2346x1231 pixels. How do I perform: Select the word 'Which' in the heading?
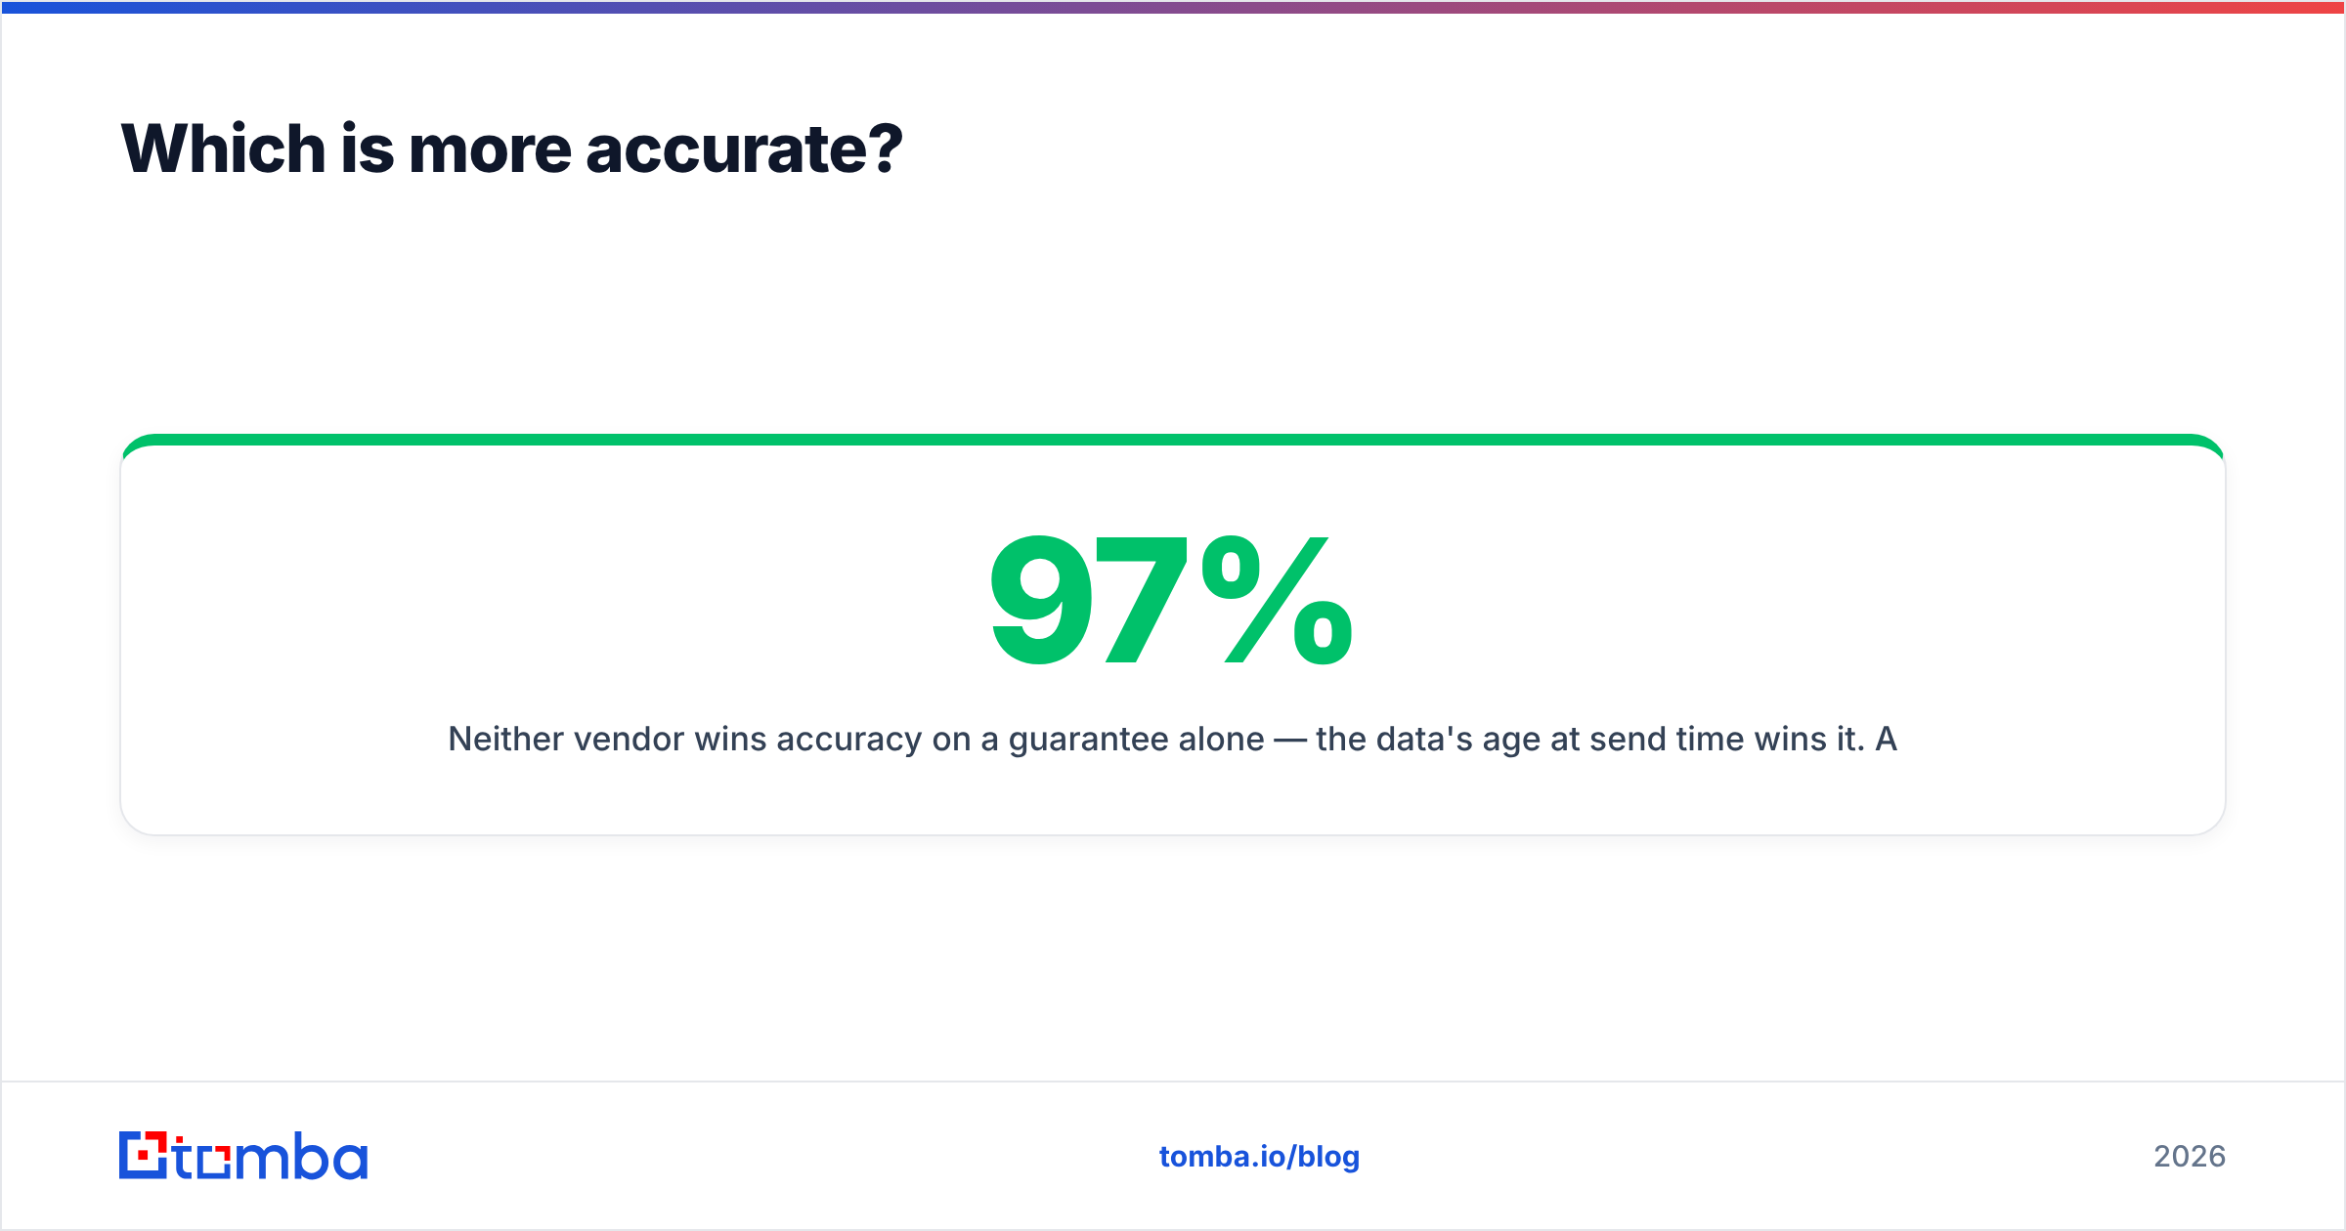[x=223, y=149]
